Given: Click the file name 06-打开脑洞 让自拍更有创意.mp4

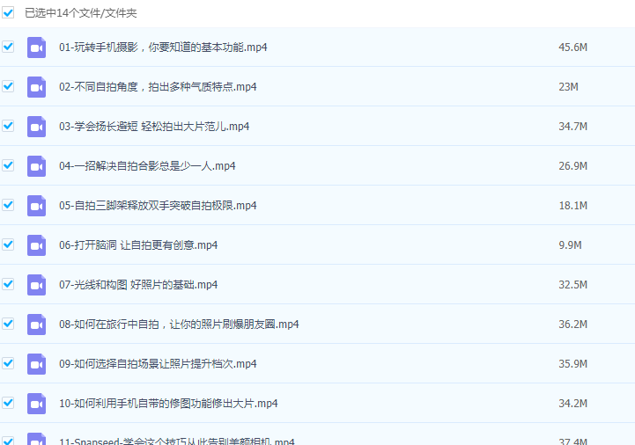Looking at the screenshot, I should (x=138, y=245).
